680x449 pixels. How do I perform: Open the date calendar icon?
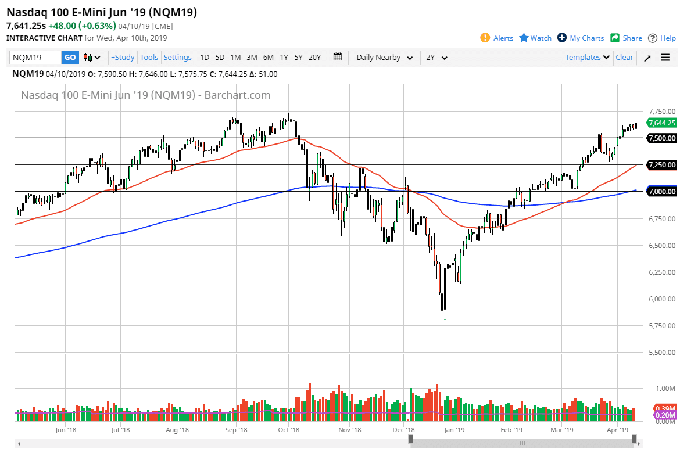click(338, 57)
